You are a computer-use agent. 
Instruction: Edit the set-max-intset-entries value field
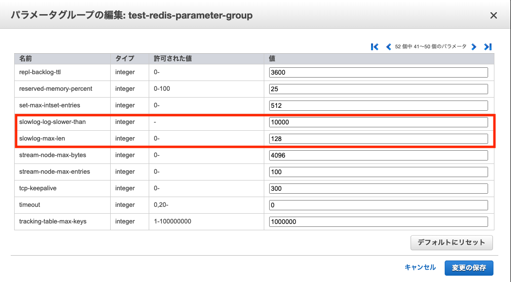click(378, 105)
